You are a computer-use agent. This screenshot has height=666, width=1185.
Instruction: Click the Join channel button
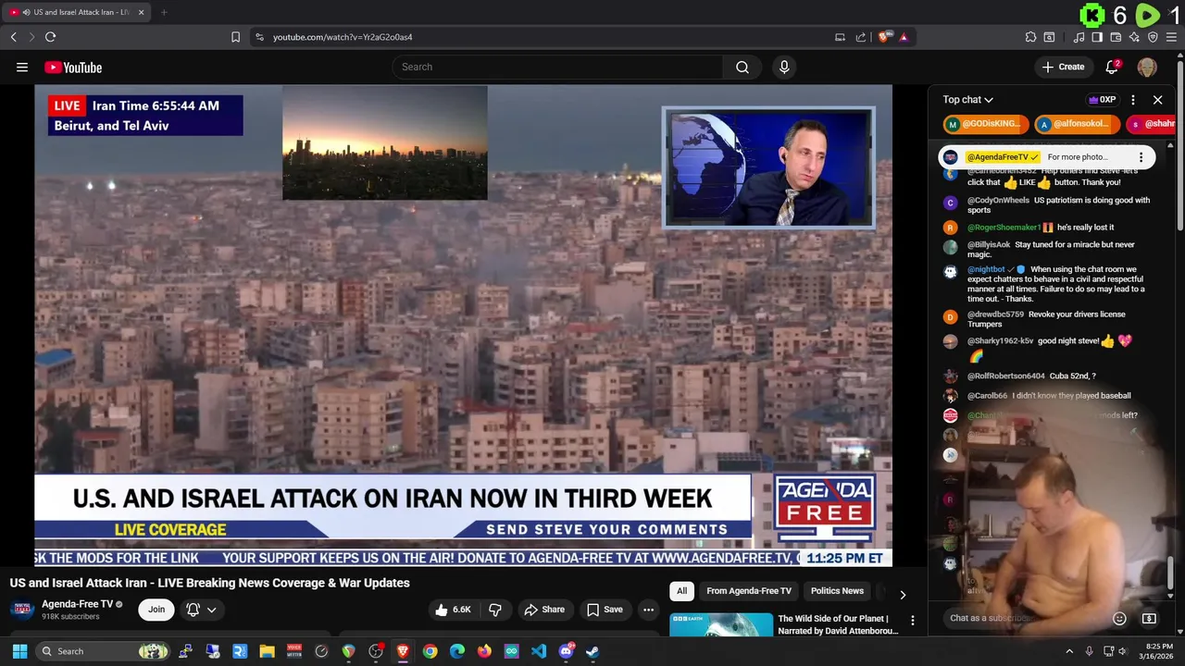click(156, 610)
